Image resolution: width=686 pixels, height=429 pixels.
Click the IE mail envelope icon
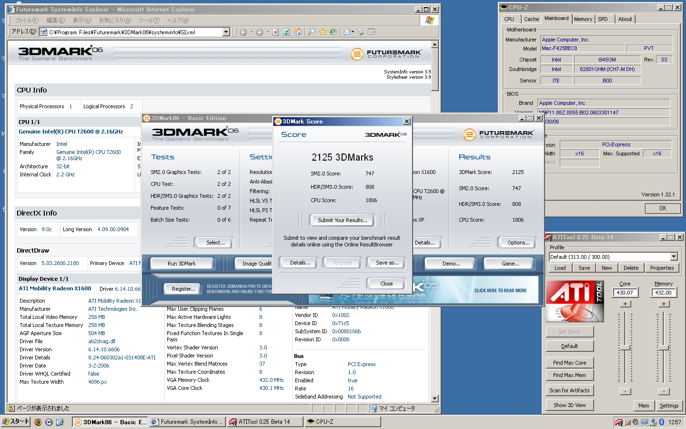click(347, 32)
